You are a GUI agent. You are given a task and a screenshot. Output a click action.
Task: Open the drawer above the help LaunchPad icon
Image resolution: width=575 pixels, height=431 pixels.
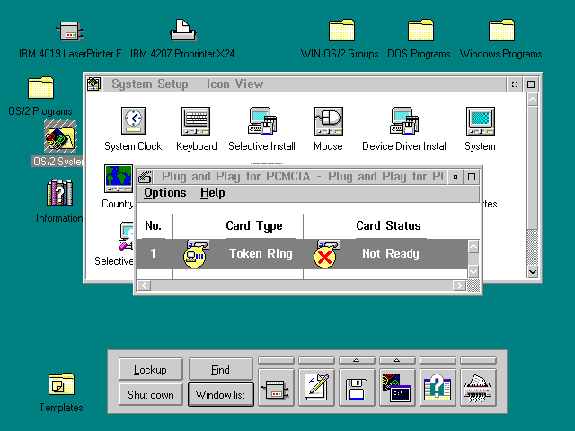(x=438, y=360)
